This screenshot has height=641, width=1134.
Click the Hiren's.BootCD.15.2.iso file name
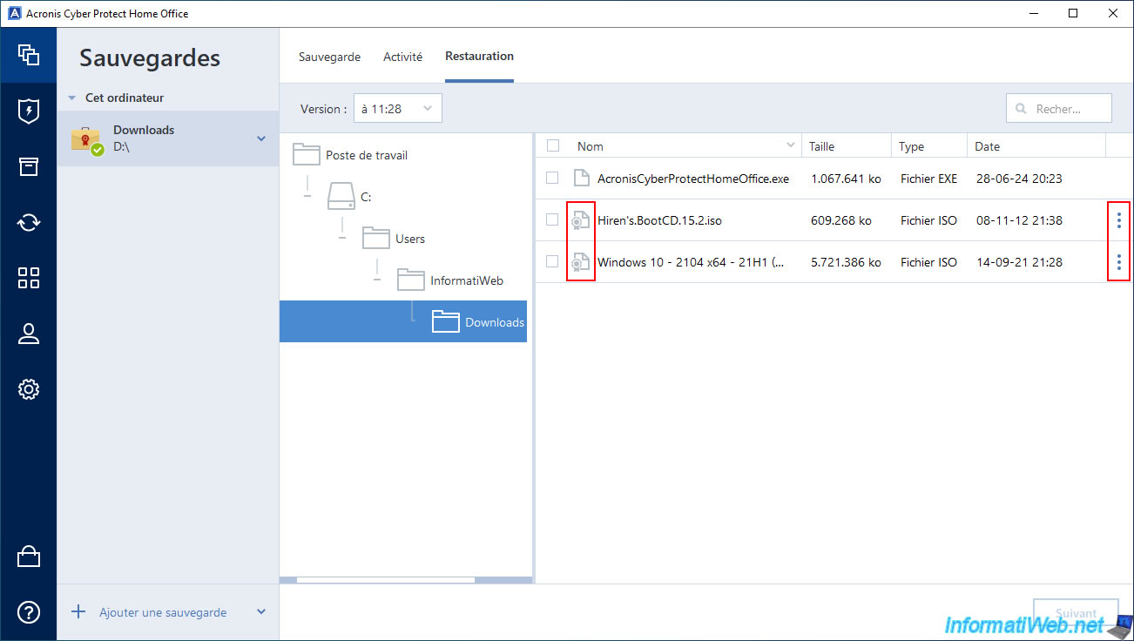(659, 220)
